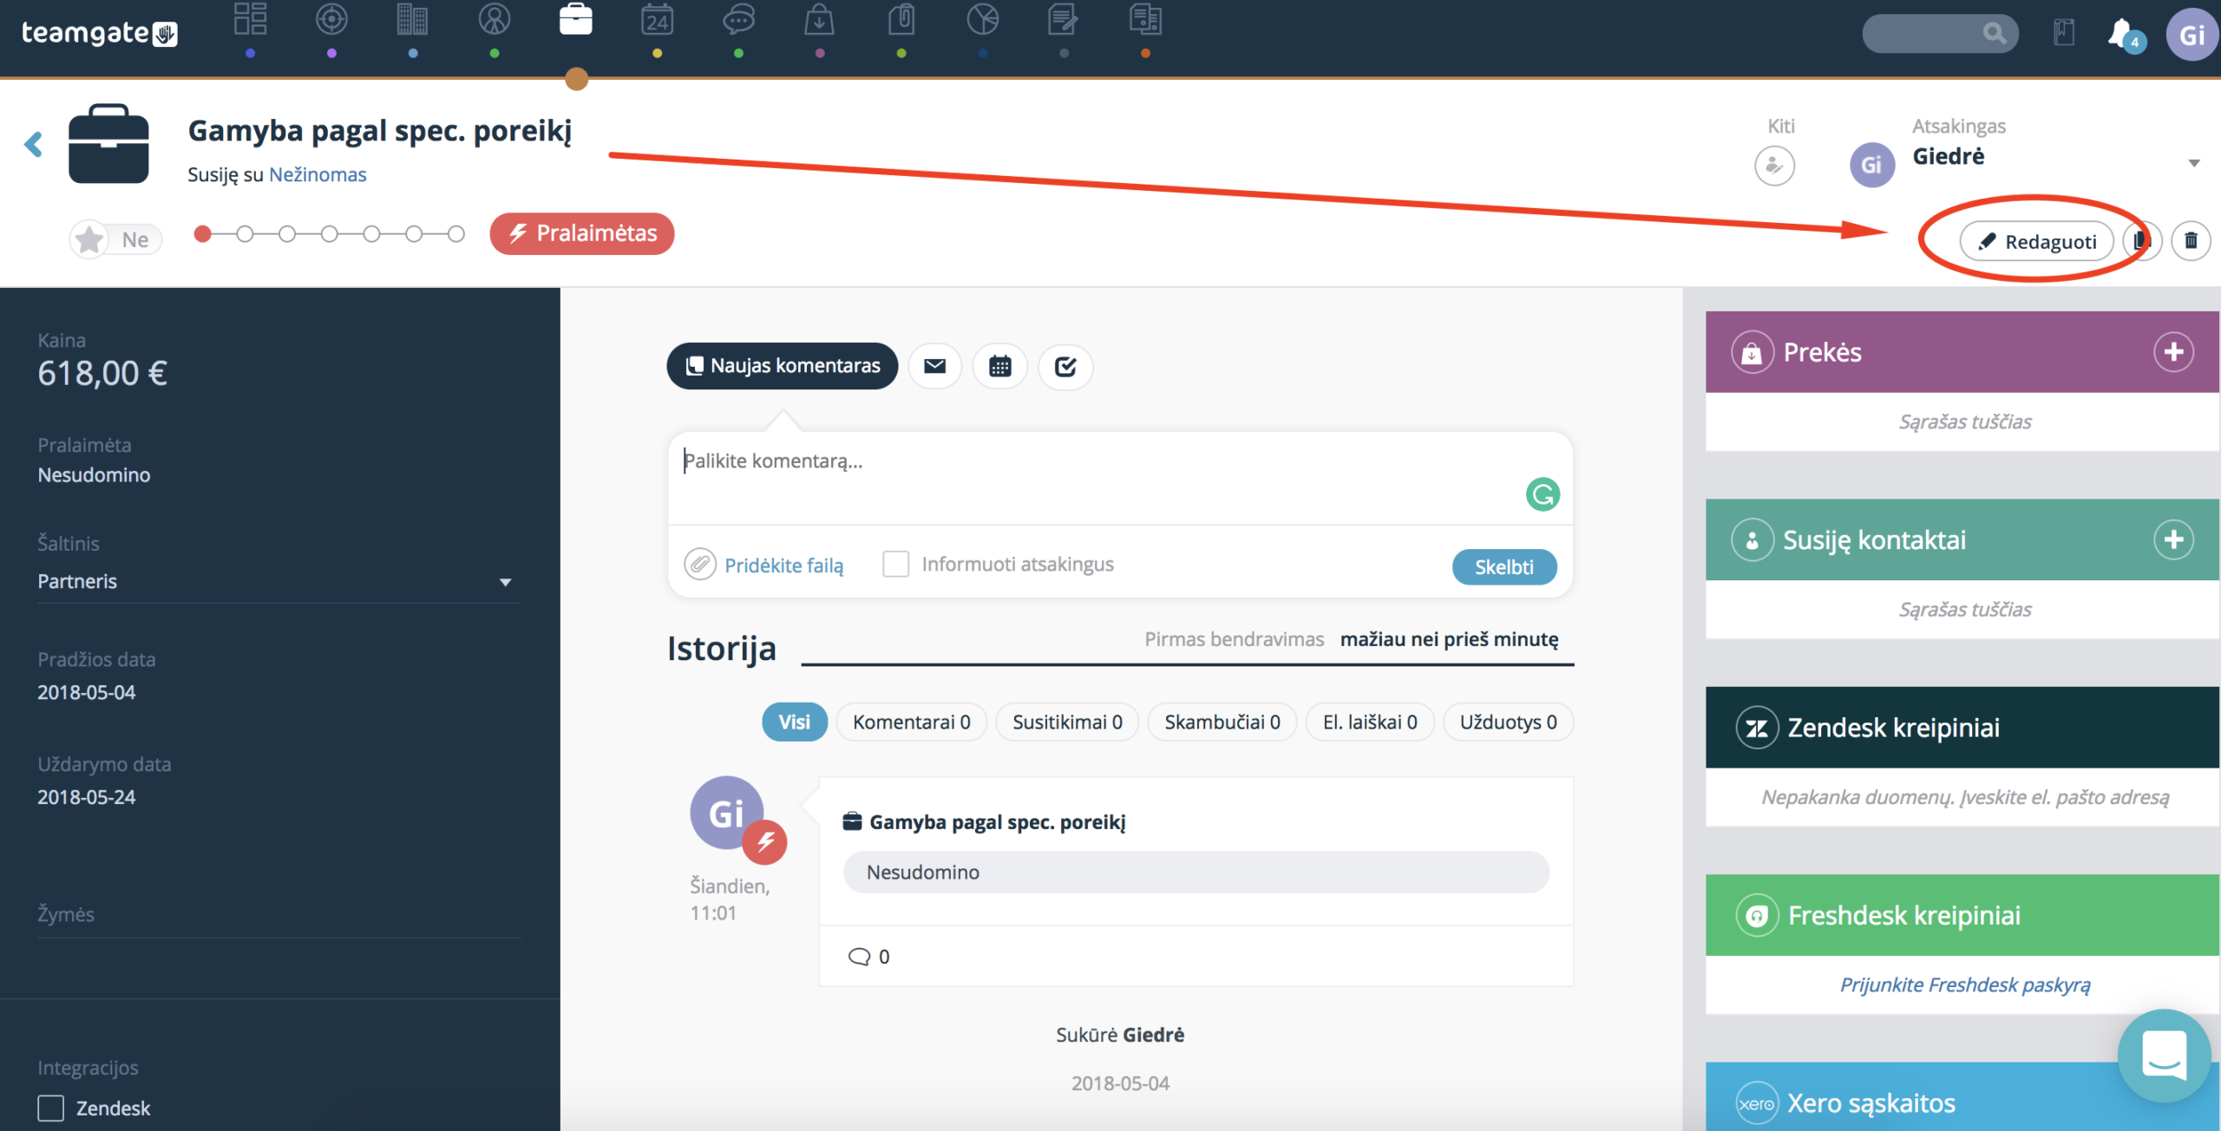Open the dashboard icon in top navigation
The width and height of the screenshot is (2221, 1131).
[250, 19]
